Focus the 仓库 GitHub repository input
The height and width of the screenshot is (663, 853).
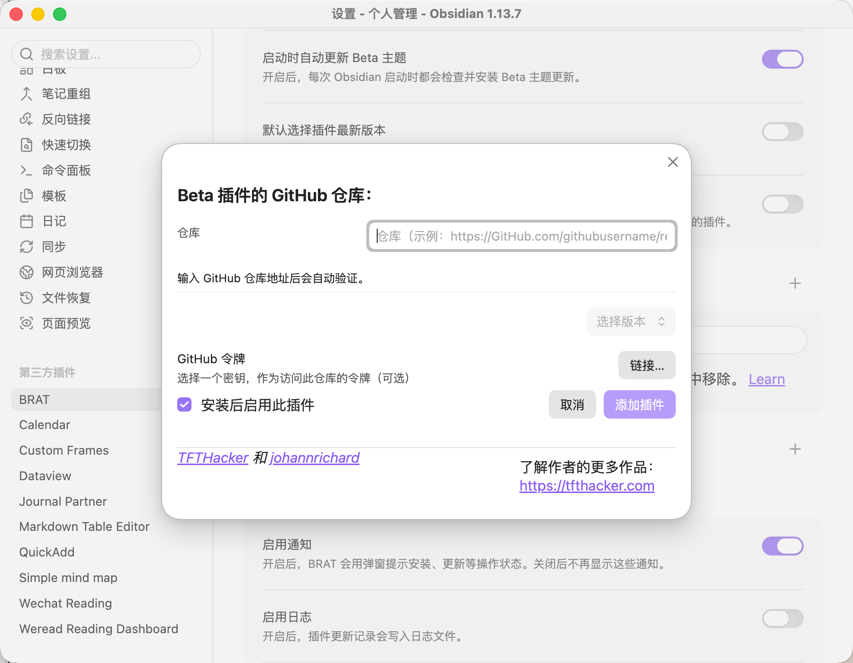(x=522, y=236)
